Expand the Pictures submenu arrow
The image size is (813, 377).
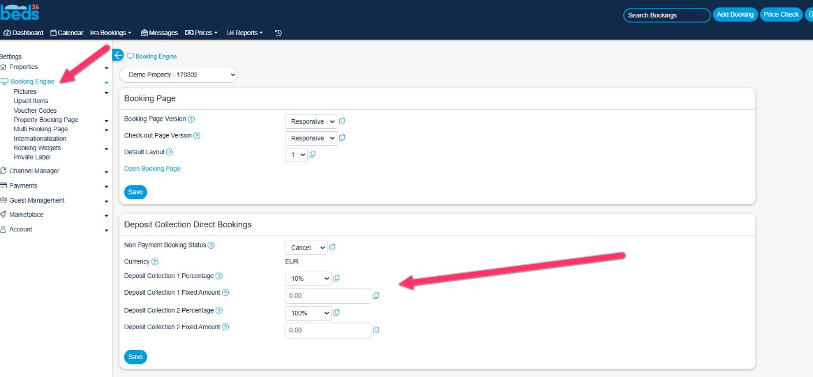pyautogui.click(x=107, y=93)
